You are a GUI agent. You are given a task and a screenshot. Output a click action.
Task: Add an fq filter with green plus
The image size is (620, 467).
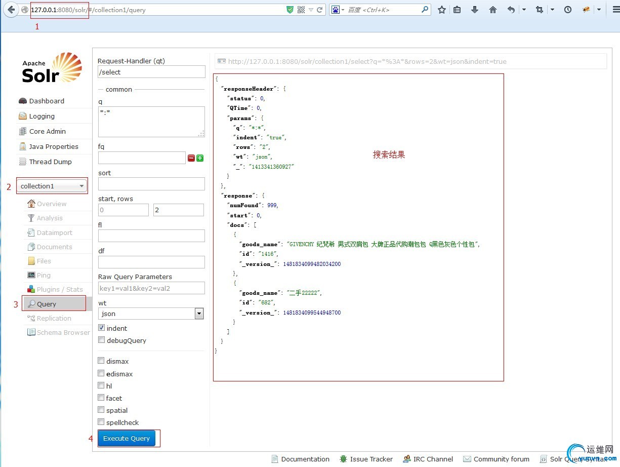click(200, 158)
